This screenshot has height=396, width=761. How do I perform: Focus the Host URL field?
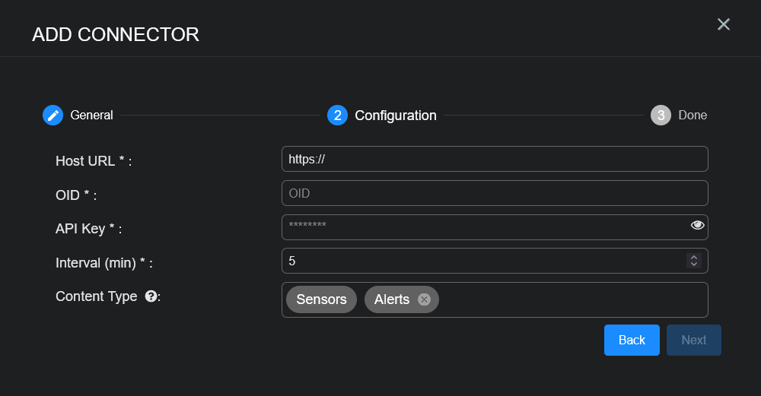[495, 159]
